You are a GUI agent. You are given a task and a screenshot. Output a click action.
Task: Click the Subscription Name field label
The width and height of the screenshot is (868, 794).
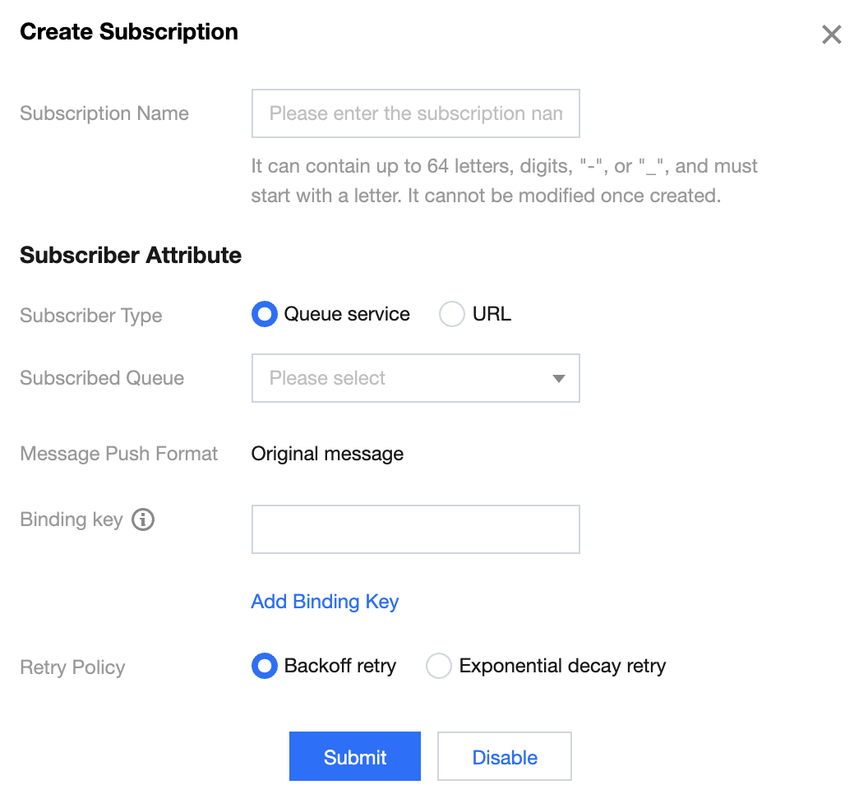(104, 113)
